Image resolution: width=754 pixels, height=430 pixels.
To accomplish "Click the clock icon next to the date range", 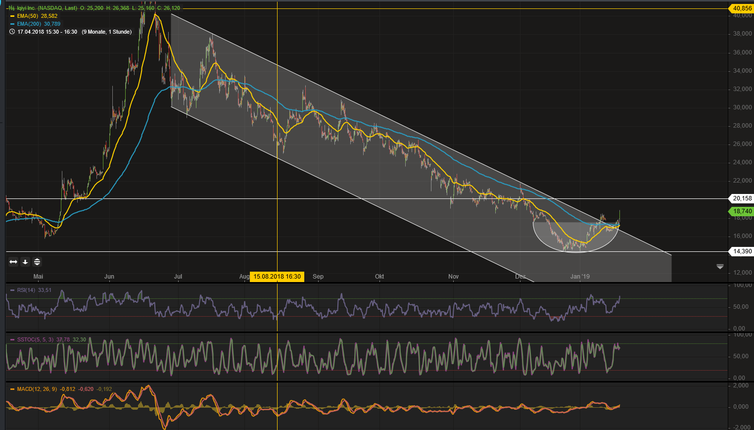I will tap(12, 32).
